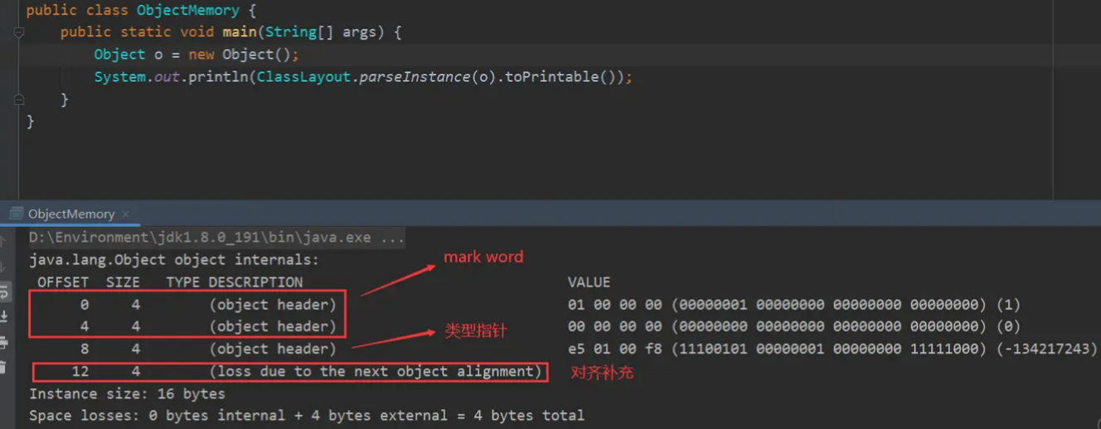Click the scroll to end console icon
Screen dimensions: 1101x429
point(4,317)
